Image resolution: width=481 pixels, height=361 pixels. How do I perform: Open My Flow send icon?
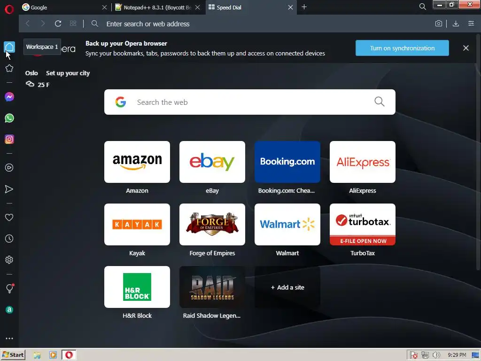pyautogui.click(x=9, y=189)
